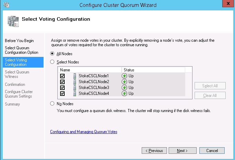Choose the Select Nodes radio option
Image resolution: width=235 pixels, height=160 pixels.
tap(52, 62)
